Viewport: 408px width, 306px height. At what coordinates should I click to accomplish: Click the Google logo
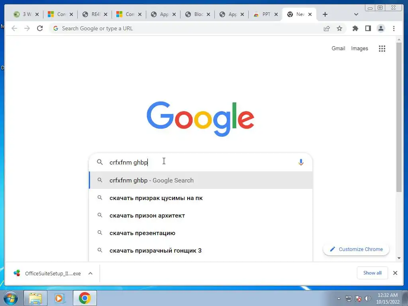(x=200, y=119)
